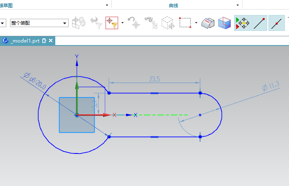Click the 23.5 length dimension
This screenshot has width=289, height=186.
[x=155, y=79]
